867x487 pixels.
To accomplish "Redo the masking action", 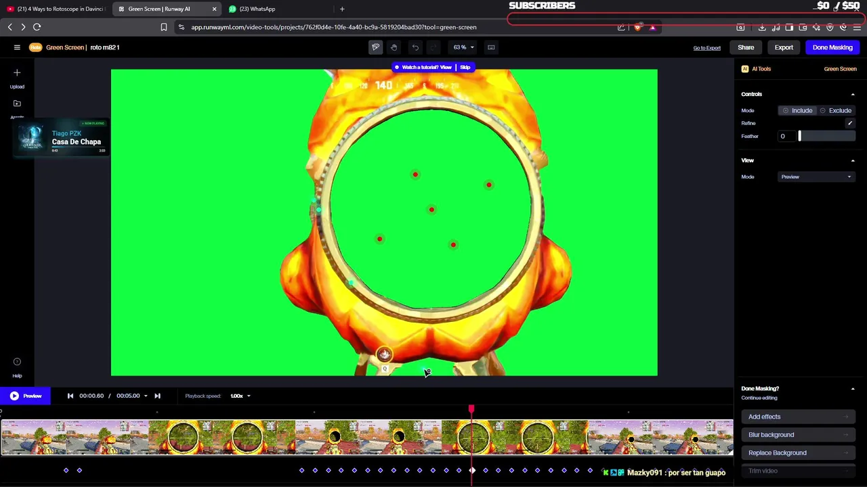I will pyautogui.click(x=433, y=47).
